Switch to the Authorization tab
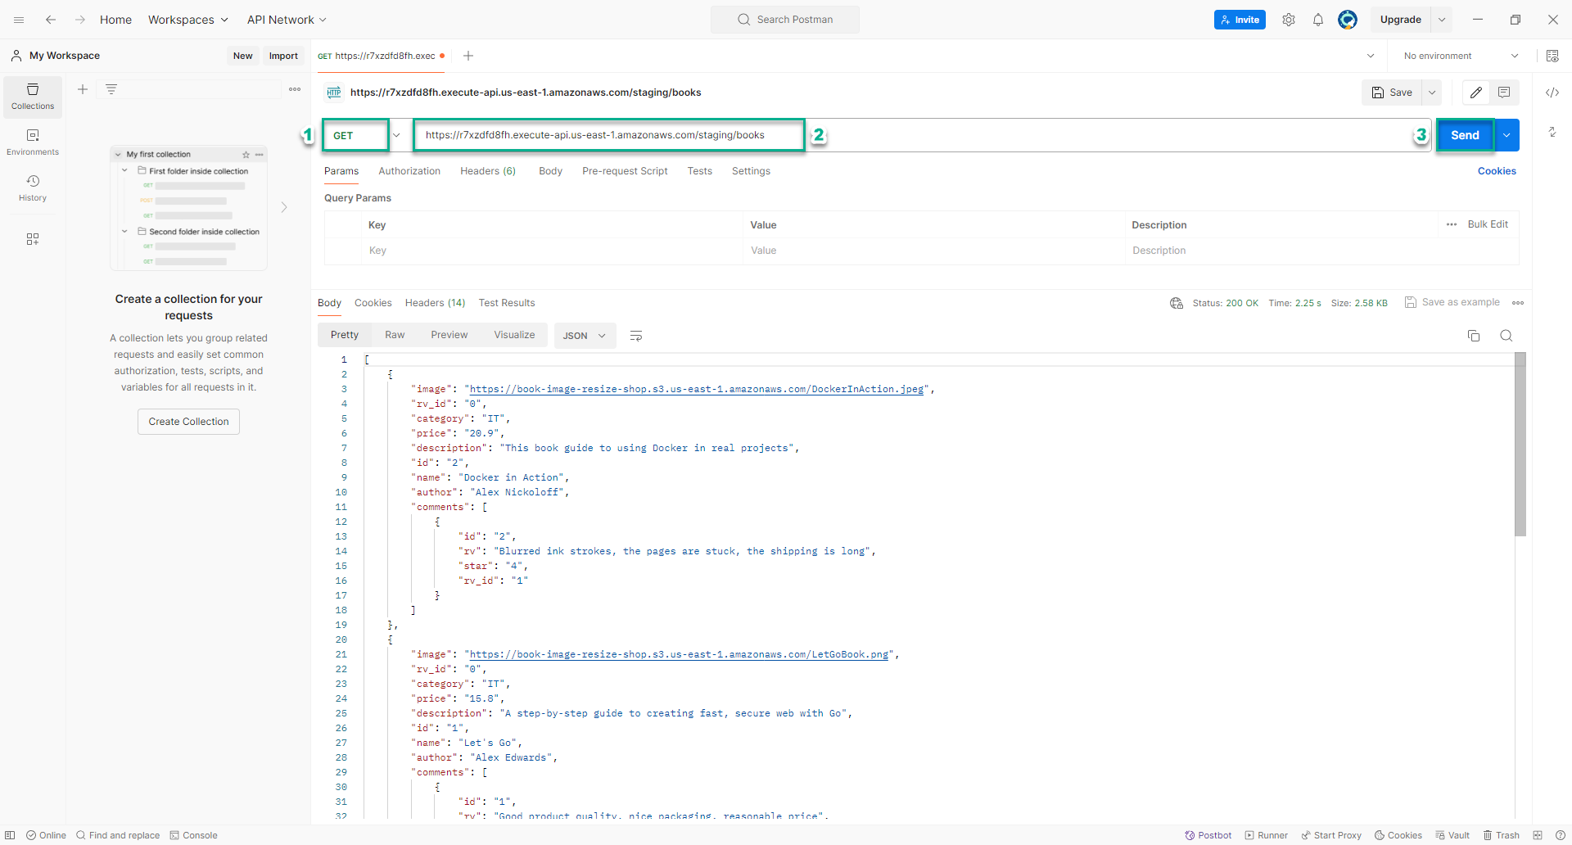1572x845 pixels. click(409, 171)
